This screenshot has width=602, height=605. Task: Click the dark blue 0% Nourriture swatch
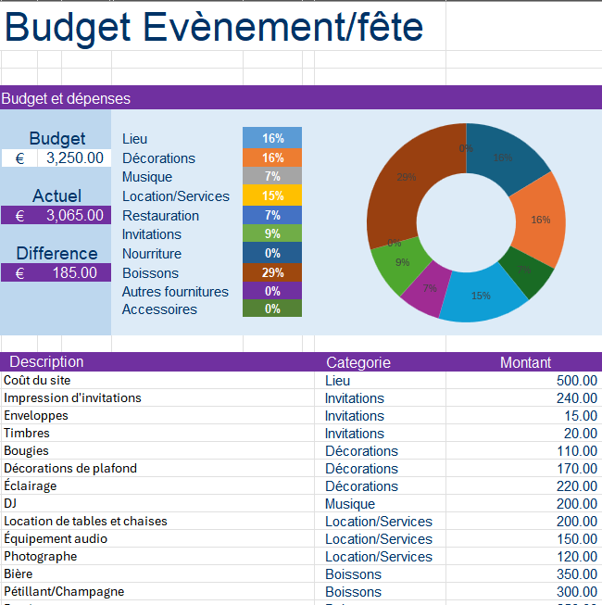click(x=272, y=253)
